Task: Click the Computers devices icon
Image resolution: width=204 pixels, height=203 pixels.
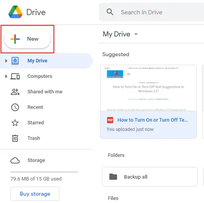Action: coord(15,76)
